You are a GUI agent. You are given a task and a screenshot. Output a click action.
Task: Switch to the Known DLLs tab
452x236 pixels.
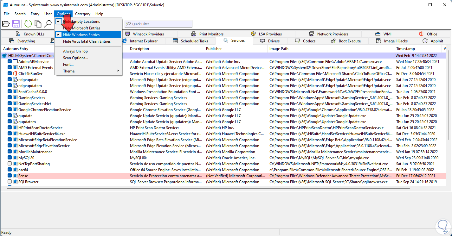[x=30, y=34]
